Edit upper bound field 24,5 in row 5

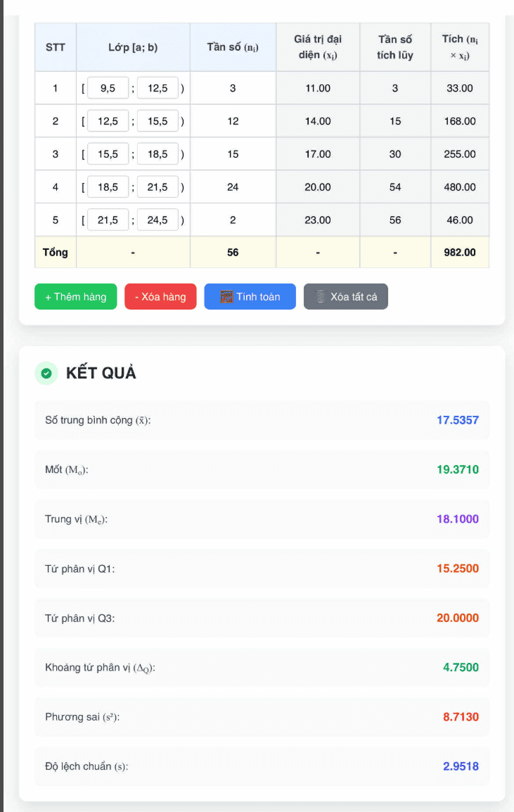click(x=158, y=220)
